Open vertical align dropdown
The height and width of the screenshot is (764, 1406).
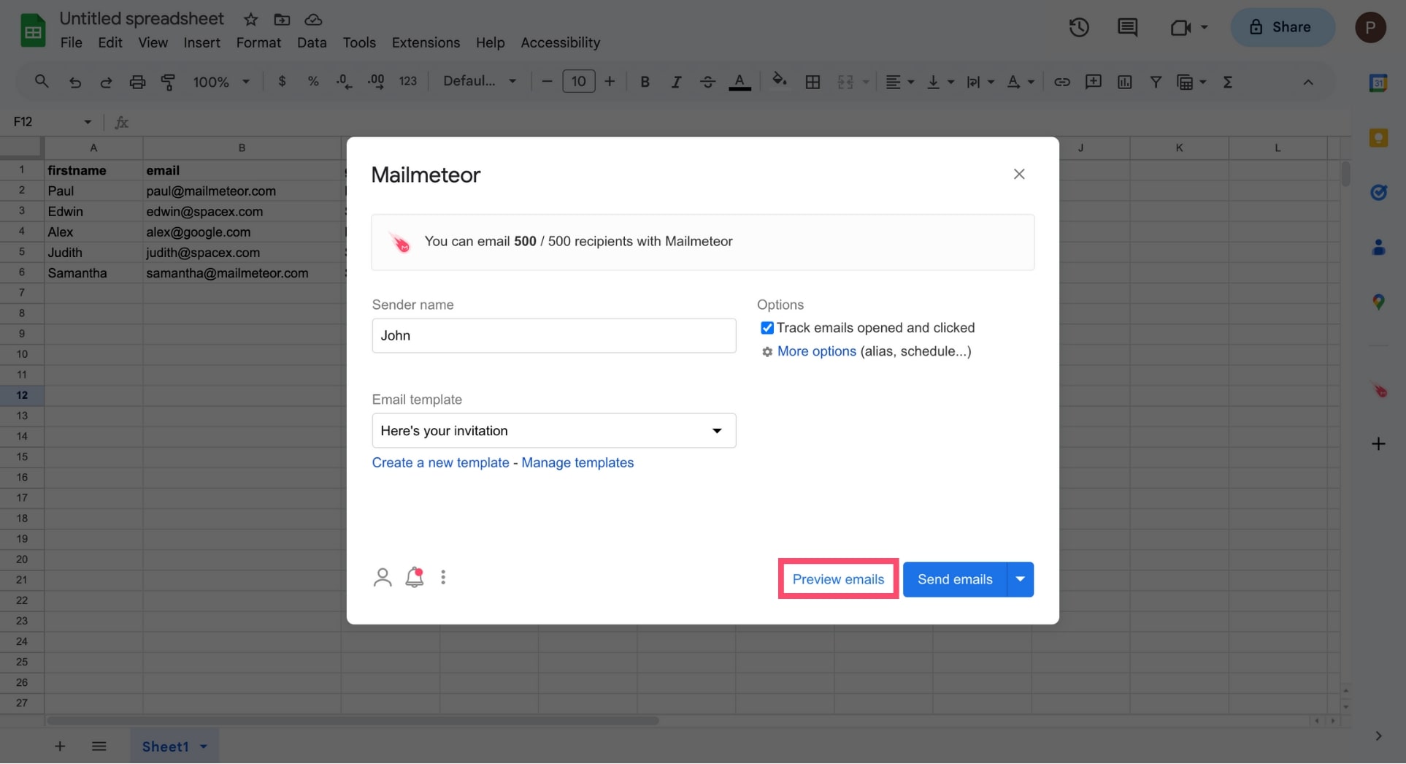pos(940,82)
